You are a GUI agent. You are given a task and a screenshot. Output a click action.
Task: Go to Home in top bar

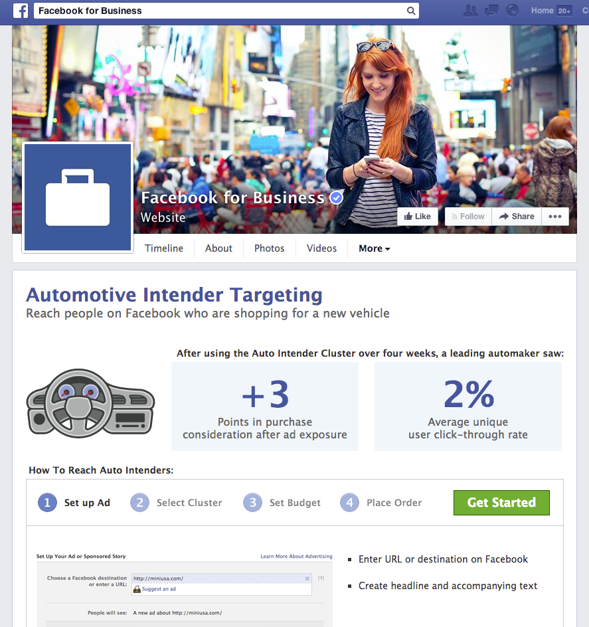[543, 11]
